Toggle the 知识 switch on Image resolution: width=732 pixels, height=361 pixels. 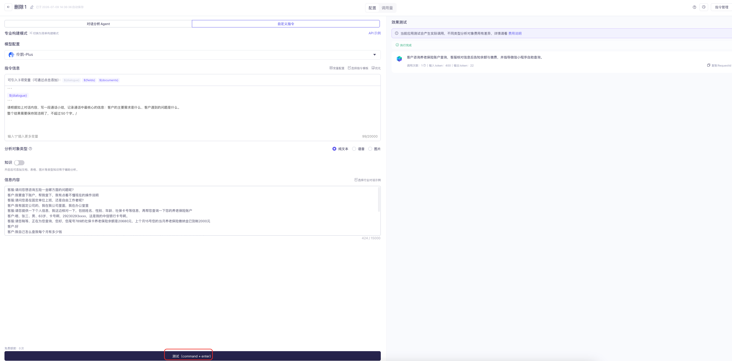19,163
